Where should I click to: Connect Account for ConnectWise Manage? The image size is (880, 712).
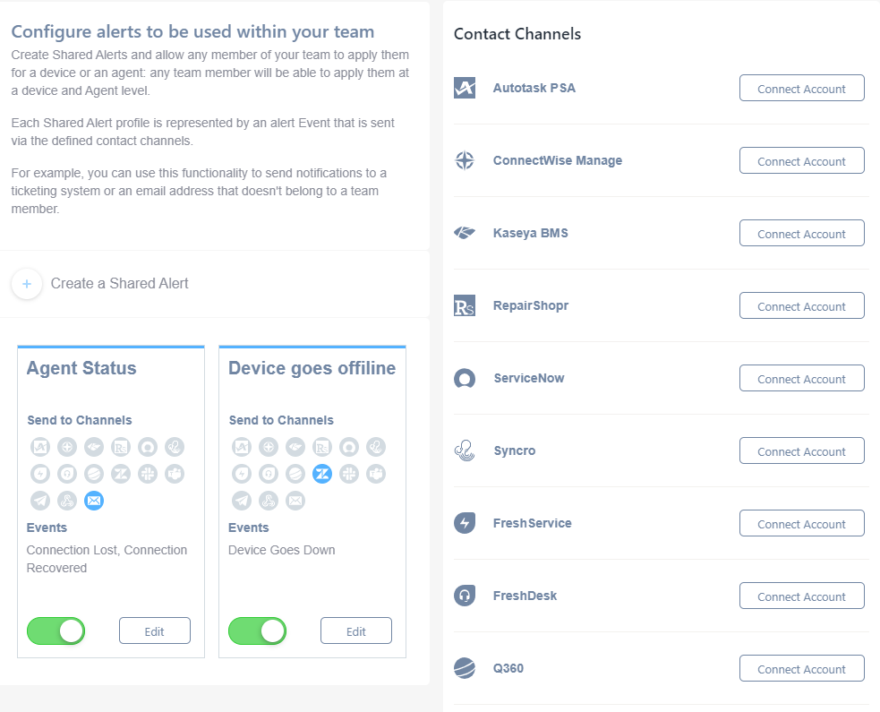click(x=801, y=160)
